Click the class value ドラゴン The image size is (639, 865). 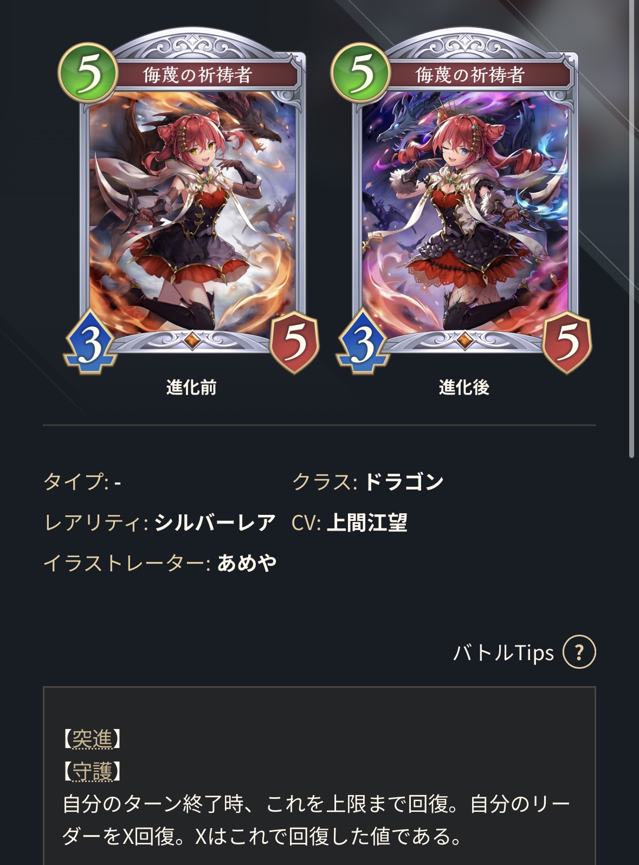pyautogui.click(x=404, y=481)
